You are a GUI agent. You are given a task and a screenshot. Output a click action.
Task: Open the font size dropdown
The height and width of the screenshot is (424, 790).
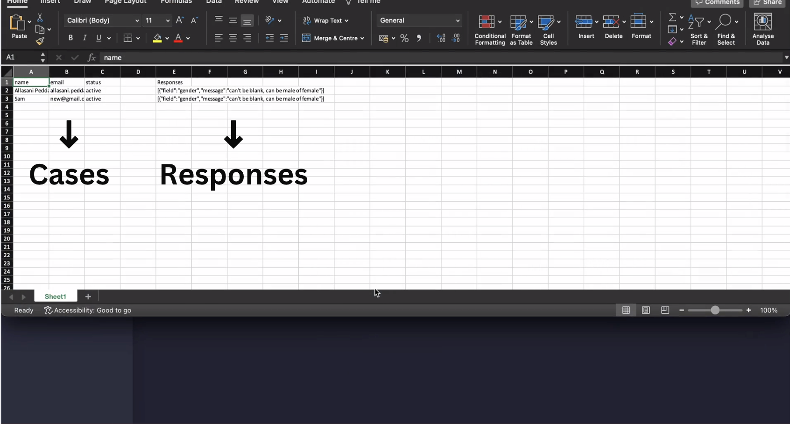point(168,21)
